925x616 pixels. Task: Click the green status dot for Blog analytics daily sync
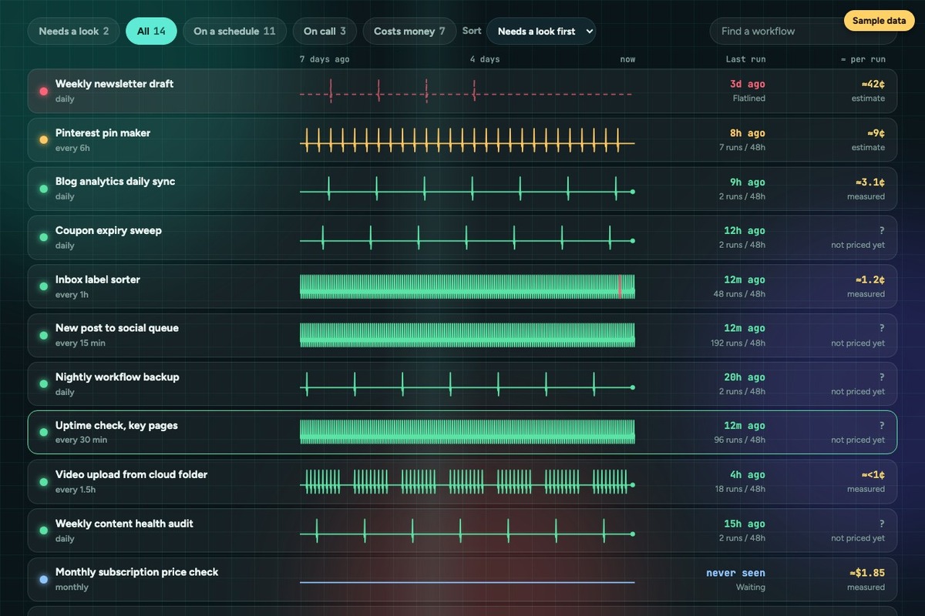[43, 189]
